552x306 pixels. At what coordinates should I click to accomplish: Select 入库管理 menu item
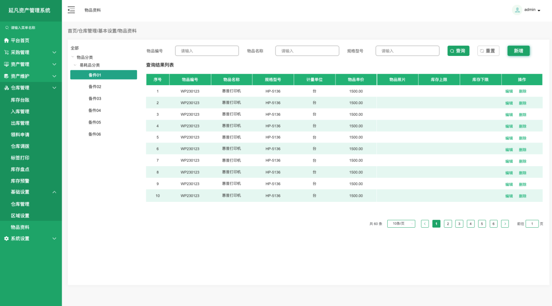[20, 111]
